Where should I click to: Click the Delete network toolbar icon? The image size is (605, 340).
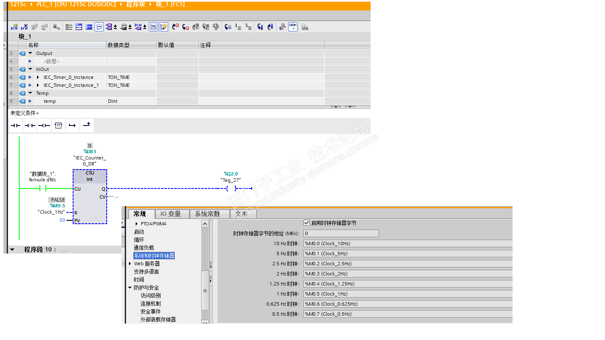[x=24, y=27]
